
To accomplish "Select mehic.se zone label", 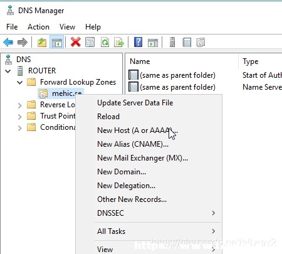I will [66, 93].
